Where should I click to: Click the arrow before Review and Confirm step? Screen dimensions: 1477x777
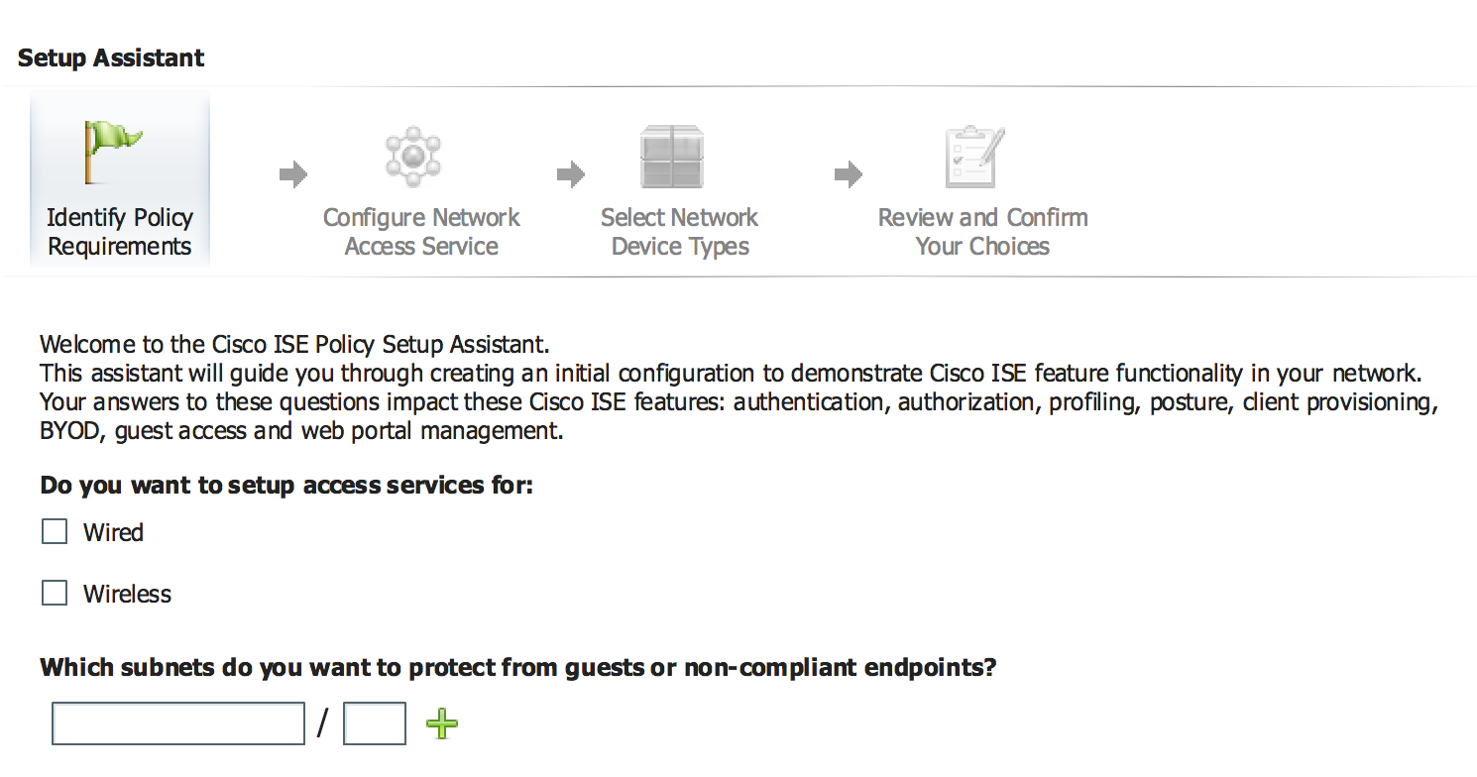[849, 175]
